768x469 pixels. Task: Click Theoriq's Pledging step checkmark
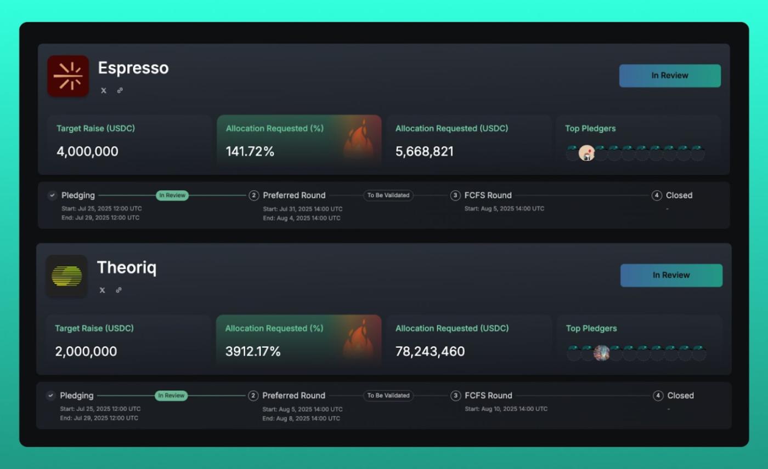coord(51,396)
